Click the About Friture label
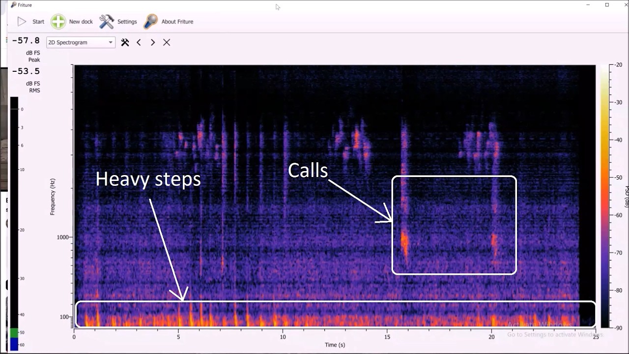 click(177, 22)
